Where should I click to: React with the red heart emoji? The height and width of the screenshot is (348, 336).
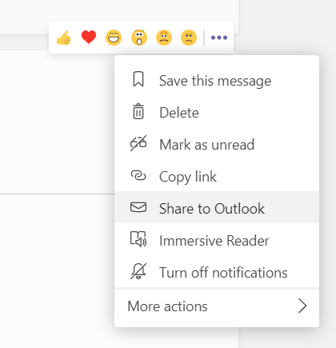(x=89, y=38)
